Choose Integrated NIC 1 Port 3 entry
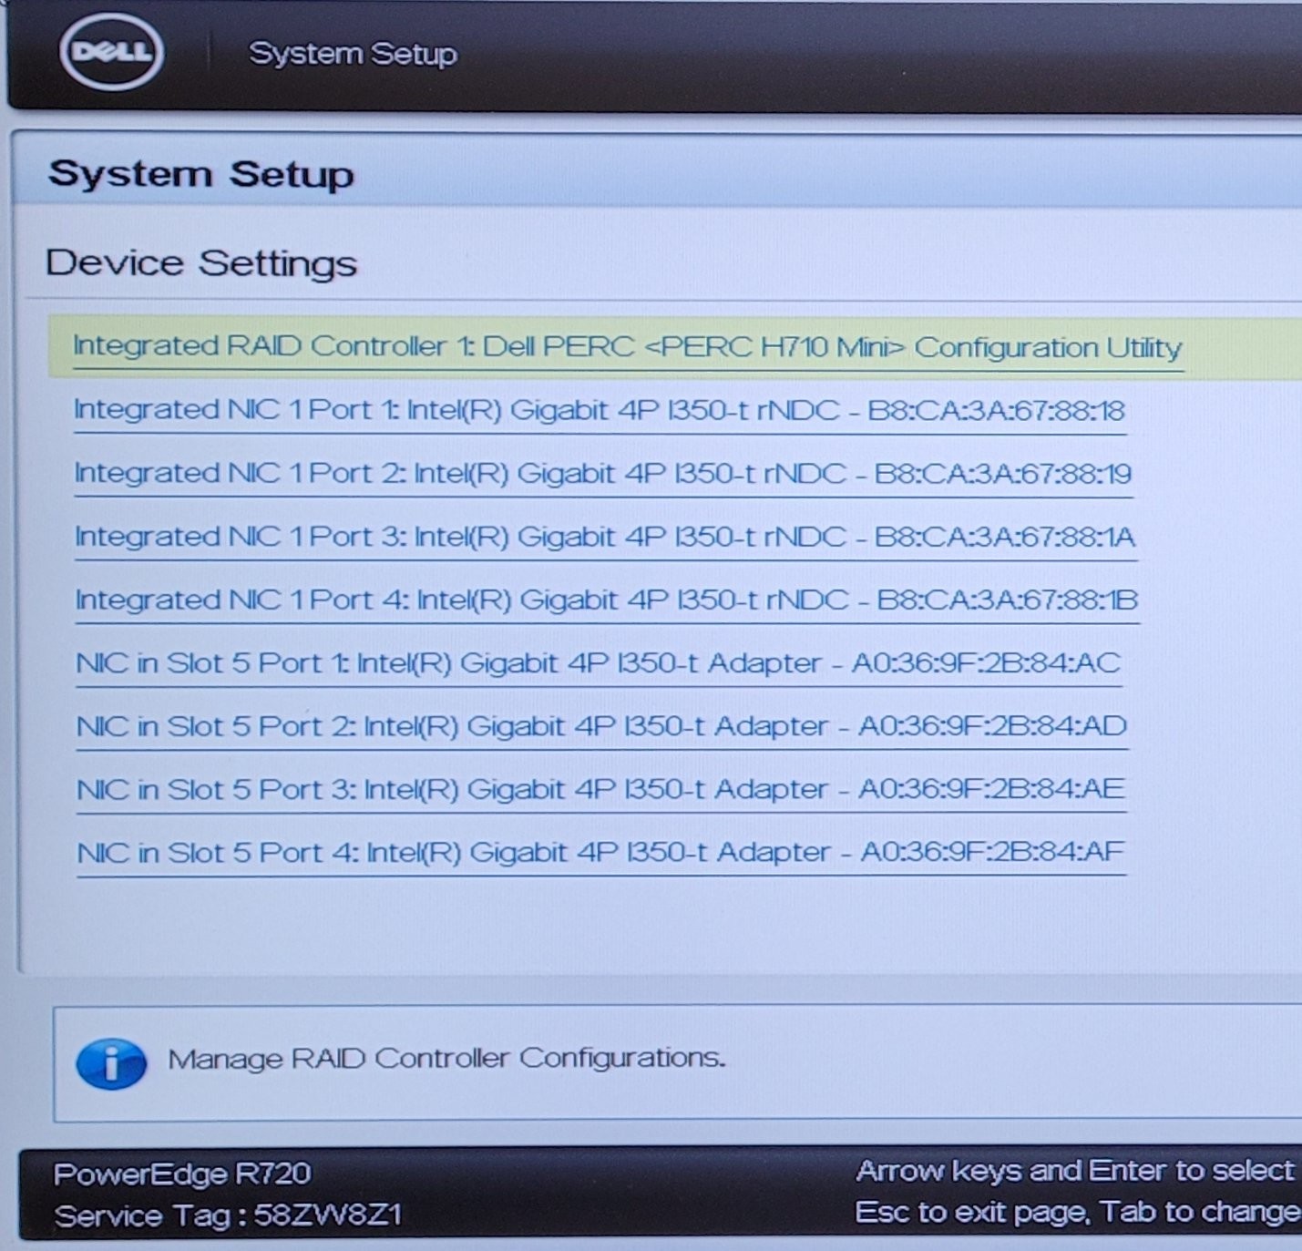 [x=605, y=537]
